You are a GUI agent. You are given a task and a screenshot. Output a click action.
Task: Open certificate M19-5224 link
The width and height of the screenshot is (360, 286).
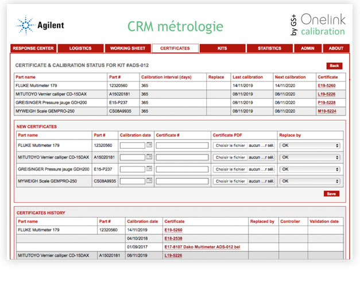click(327, 111)
